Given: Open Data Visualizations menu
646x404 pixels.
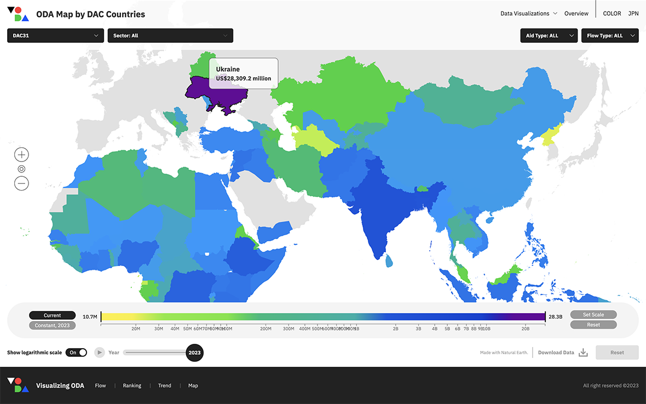Looking at the screenshot, I should click(528, 14).
